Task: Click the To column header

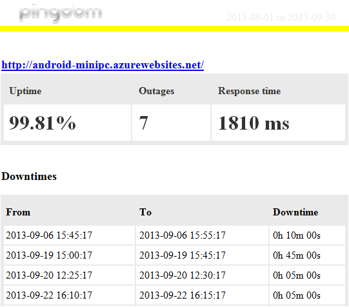Action: coord(145,212)
